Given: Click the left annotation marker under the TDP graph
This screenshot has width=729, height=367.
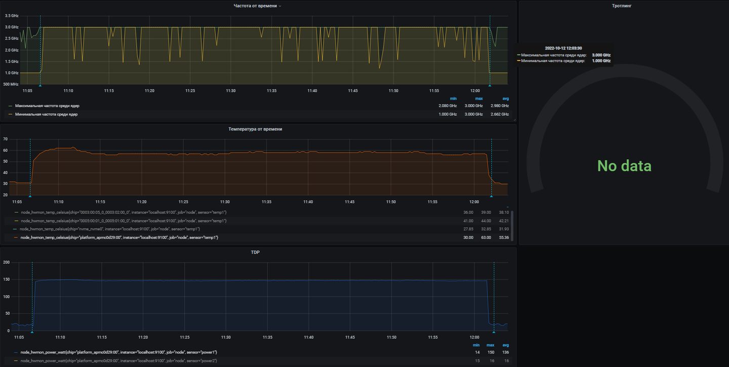Looking at the screenshot, I should (32, 332).
